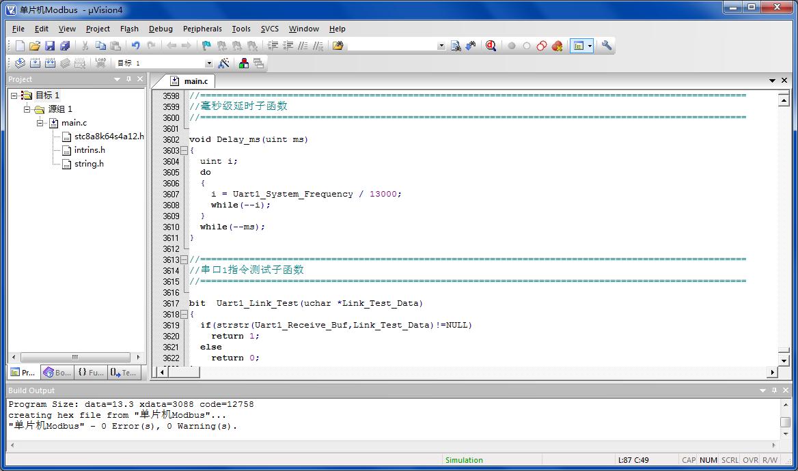Click the Kill all breakpoints icon

tap(558, 46)
